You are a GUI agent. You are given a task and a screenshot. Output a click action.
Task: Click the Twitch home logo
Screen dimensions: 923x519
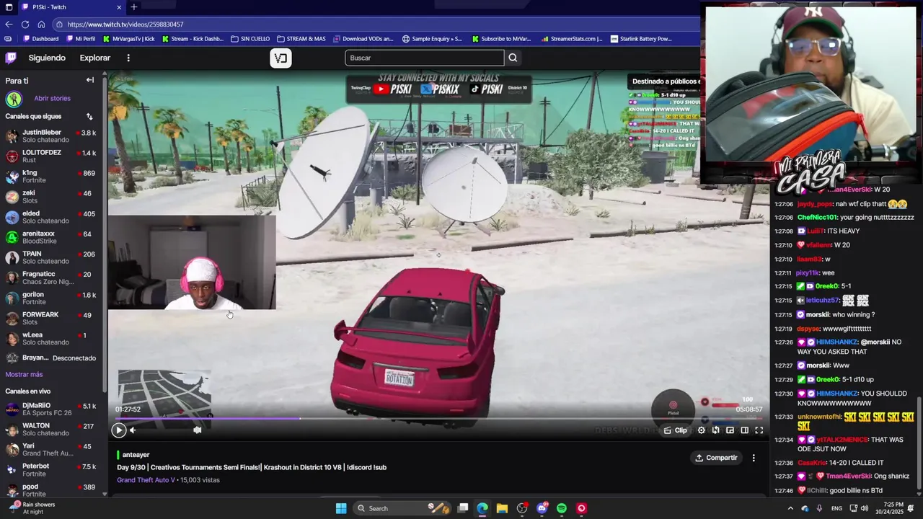point(11,58)
